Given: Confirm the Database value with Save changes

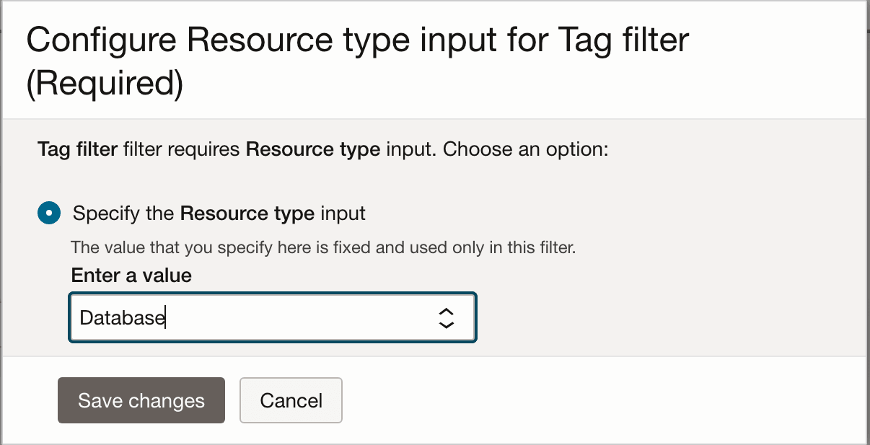Looking at the screenshot, I should point(141,400).
